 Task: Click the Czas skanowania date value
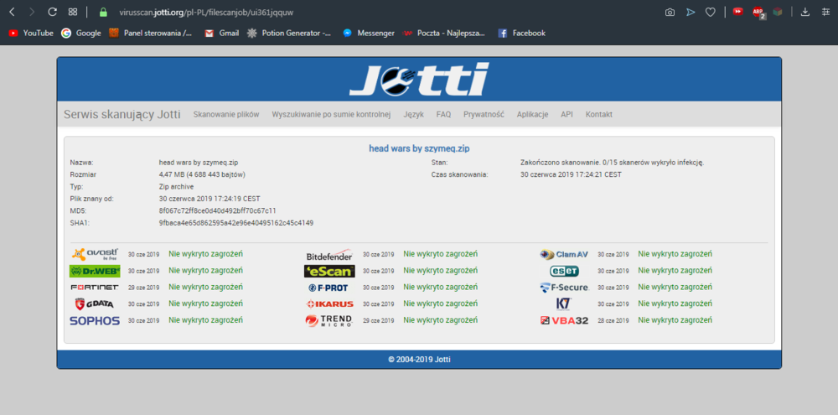coord(571,174)
